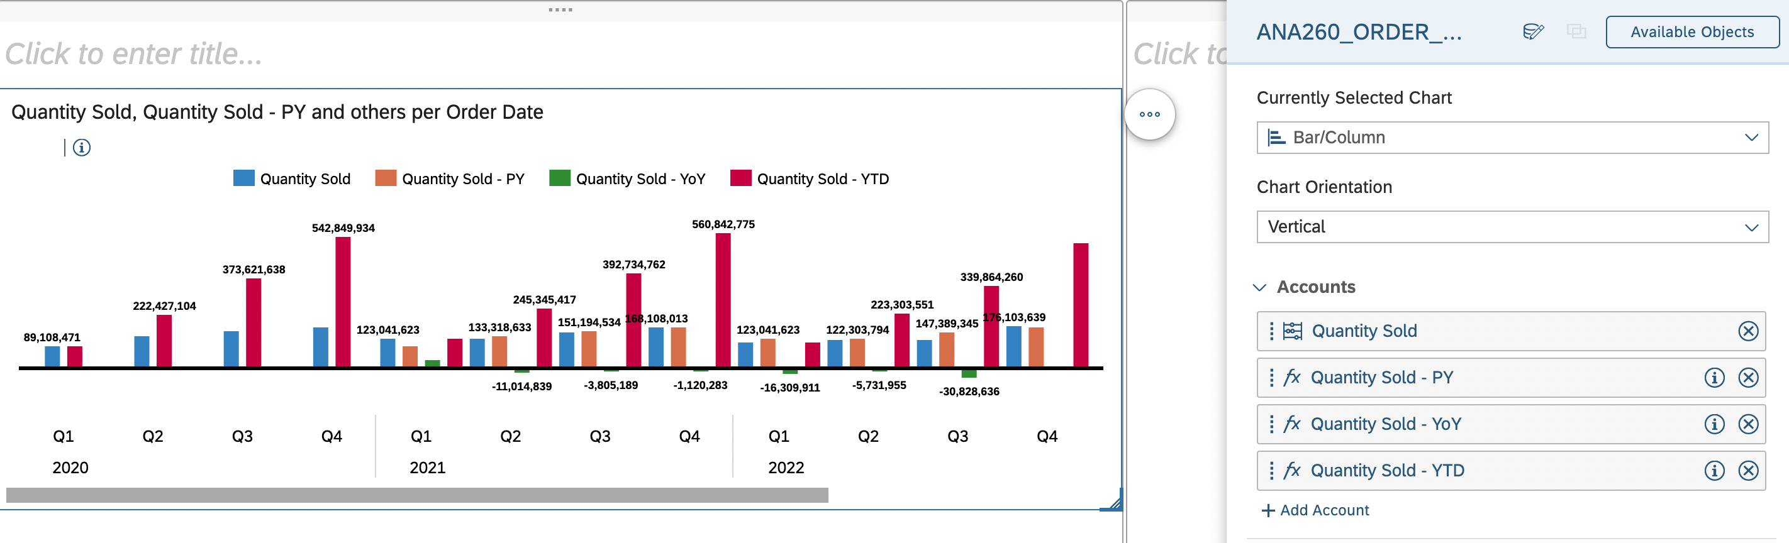Viewport: 1789px width, 543px height.
Task: Click Add Account link
Action: pos(1315,510)
